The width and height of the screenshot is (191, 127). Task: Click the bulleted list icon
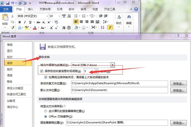[76, 16]
